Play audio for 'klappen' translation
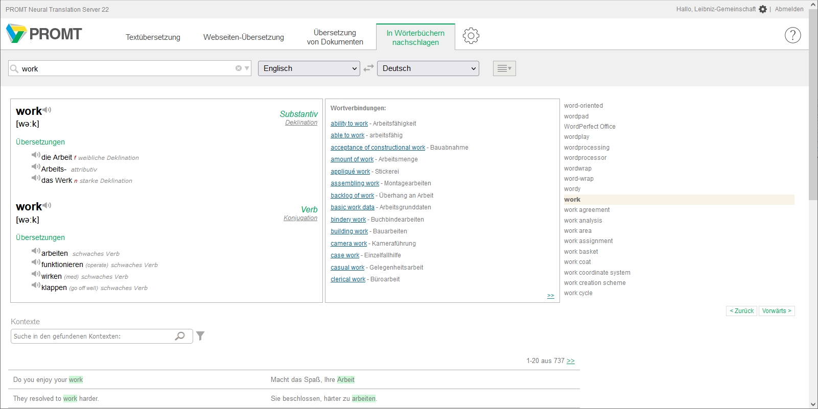This screenshot has width=818, height=409. [36, 285]
